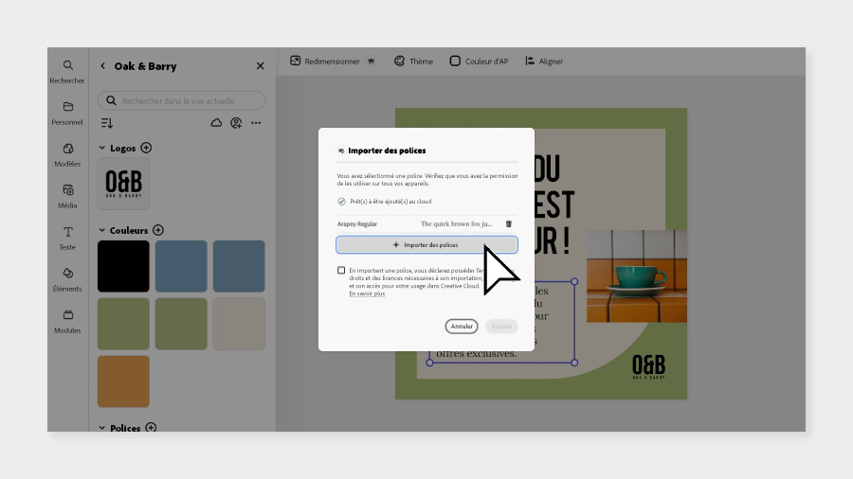This screenshot has width=853, height=479.
Task: Select the black color swatch
Action: pyautogui.click(x=123, y=266)
